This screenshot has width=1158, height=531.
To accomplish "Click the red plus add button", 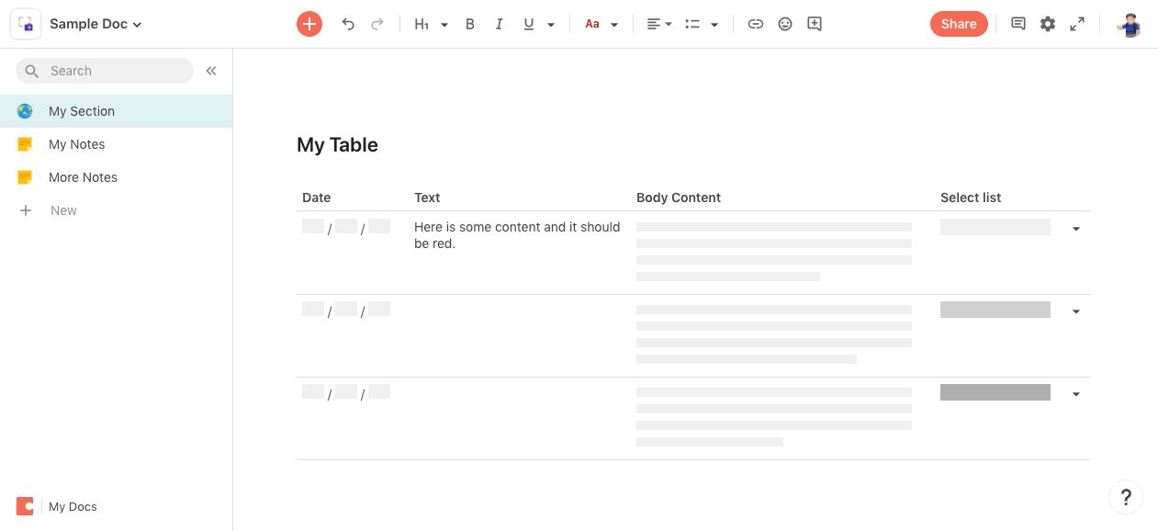I will 309,24.
